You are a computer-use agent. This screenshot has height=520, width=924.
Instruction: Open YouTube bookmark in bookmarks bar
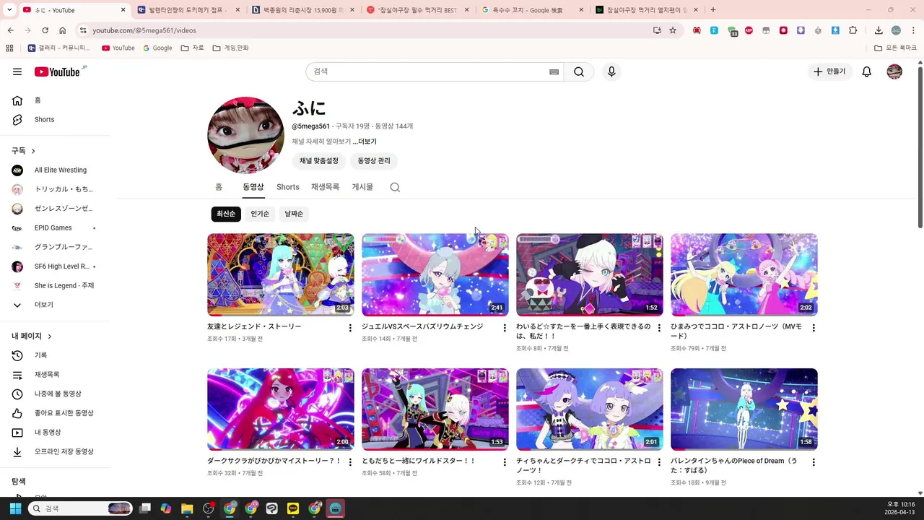(x=118, y=48)
